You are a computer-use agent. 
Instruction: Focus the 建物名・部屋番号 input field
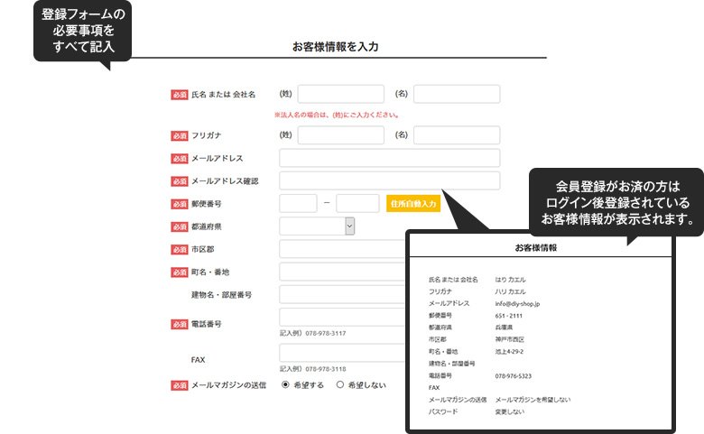pos(343,294)
